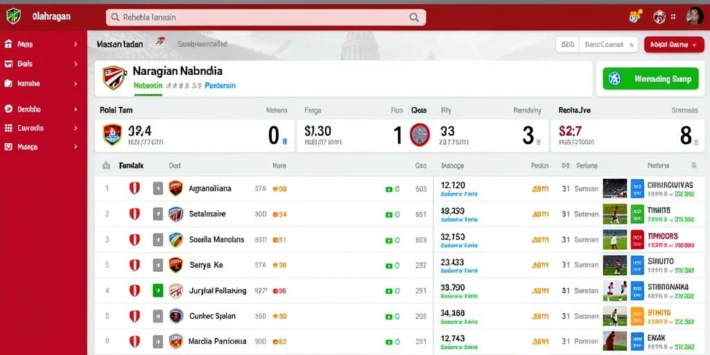The image size is (710, 355).
Task: Click the Agranellana club badge
Action: coord(175,188)
